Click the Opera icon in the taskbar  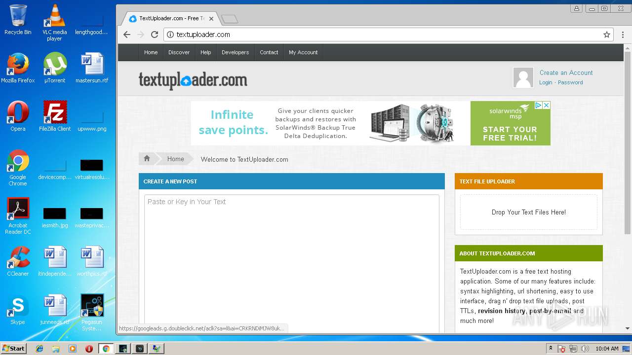89,349
